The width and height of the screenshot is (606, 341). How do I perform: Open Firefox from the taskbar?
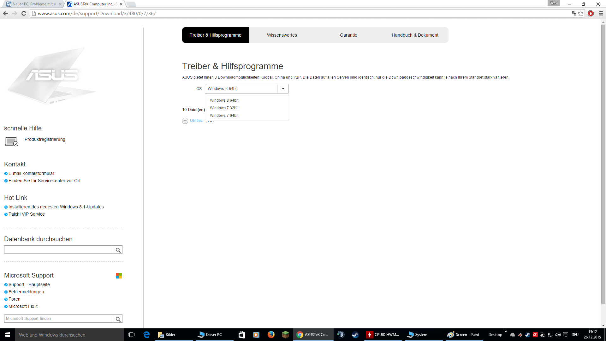click(x=271, y=335)
